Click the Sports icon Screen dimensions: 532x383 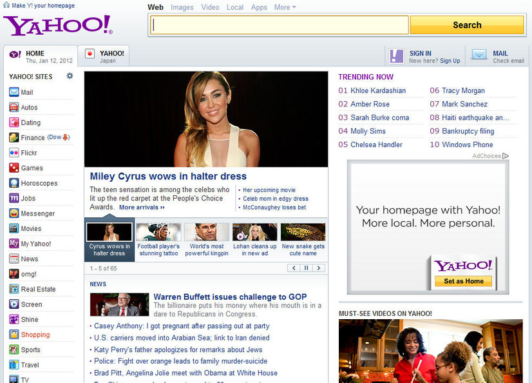(x=14, y=349)
